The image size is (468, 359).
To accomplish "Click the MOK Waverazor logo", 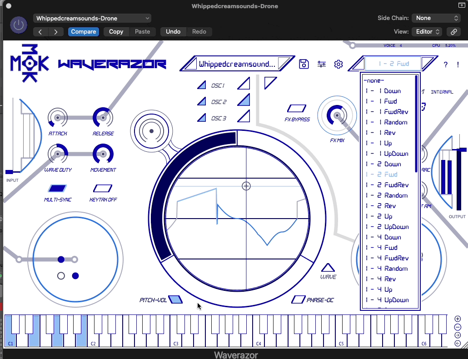I will 88,63.
